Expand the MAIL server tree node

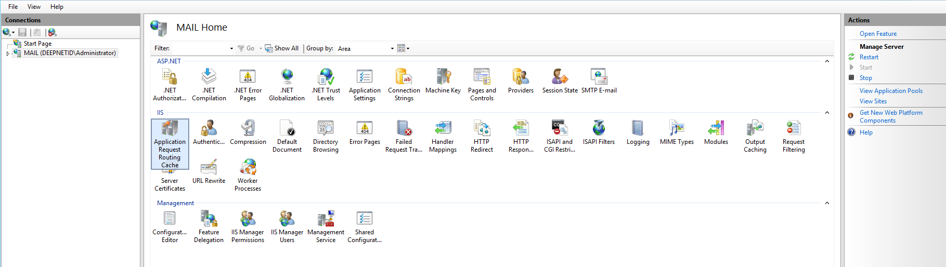click(x=8, y=54)
